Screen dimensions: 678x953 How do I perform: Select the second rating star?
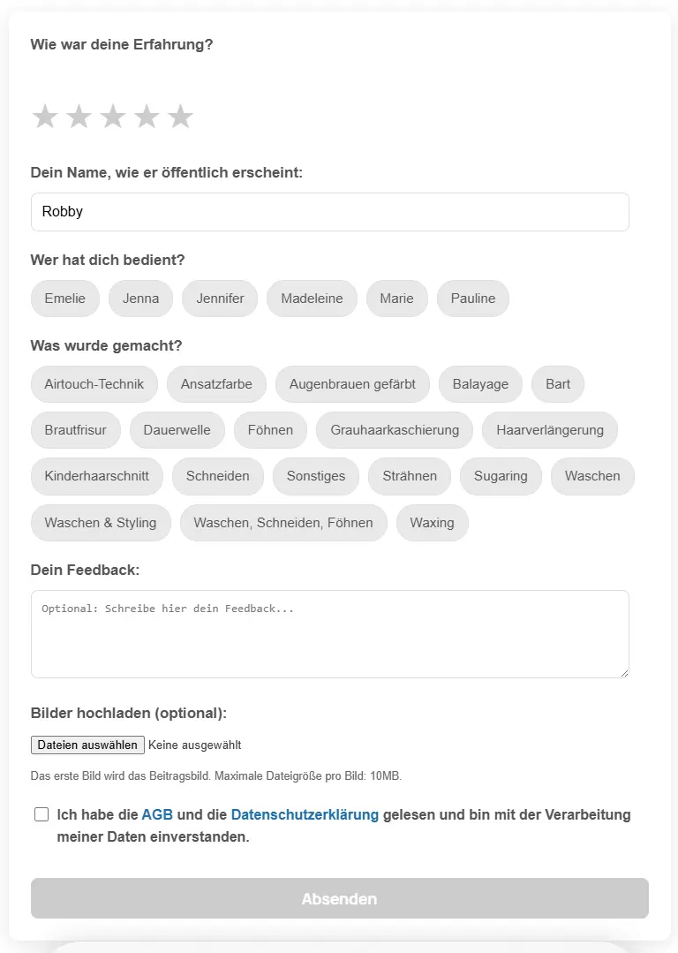click(x=79, y=117)
